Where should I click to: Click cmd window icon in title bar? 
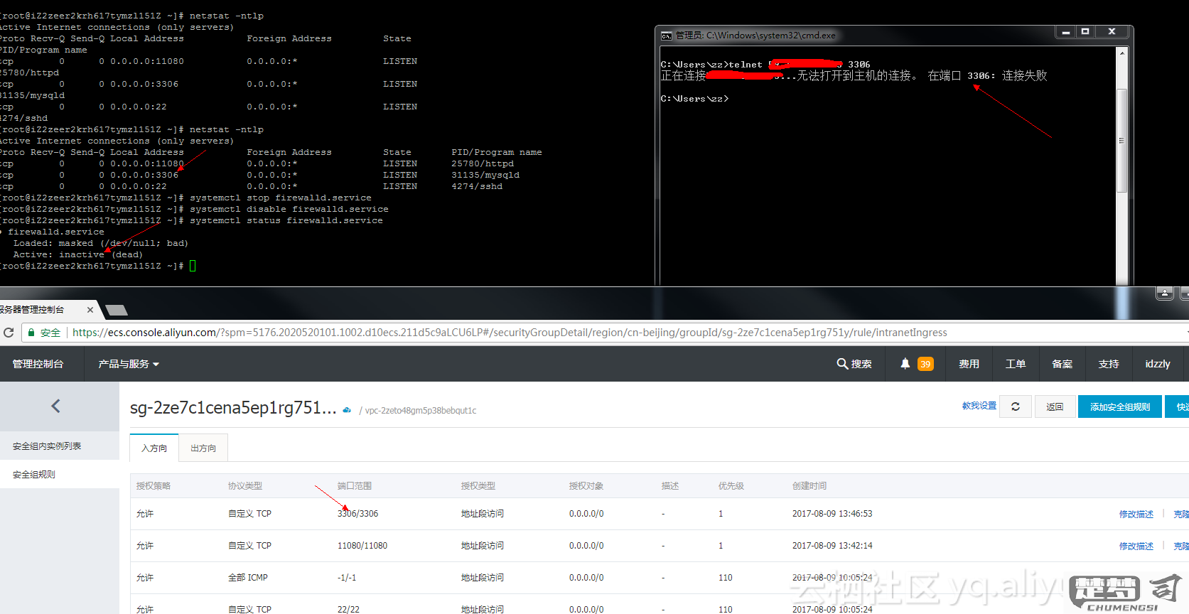point(666,36)
